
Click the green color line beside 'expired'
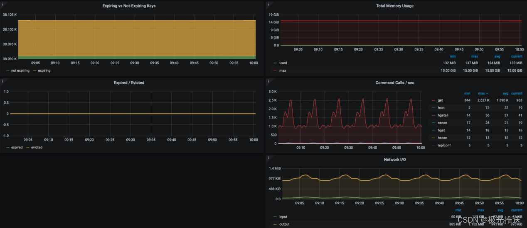[x=7, y=148]
